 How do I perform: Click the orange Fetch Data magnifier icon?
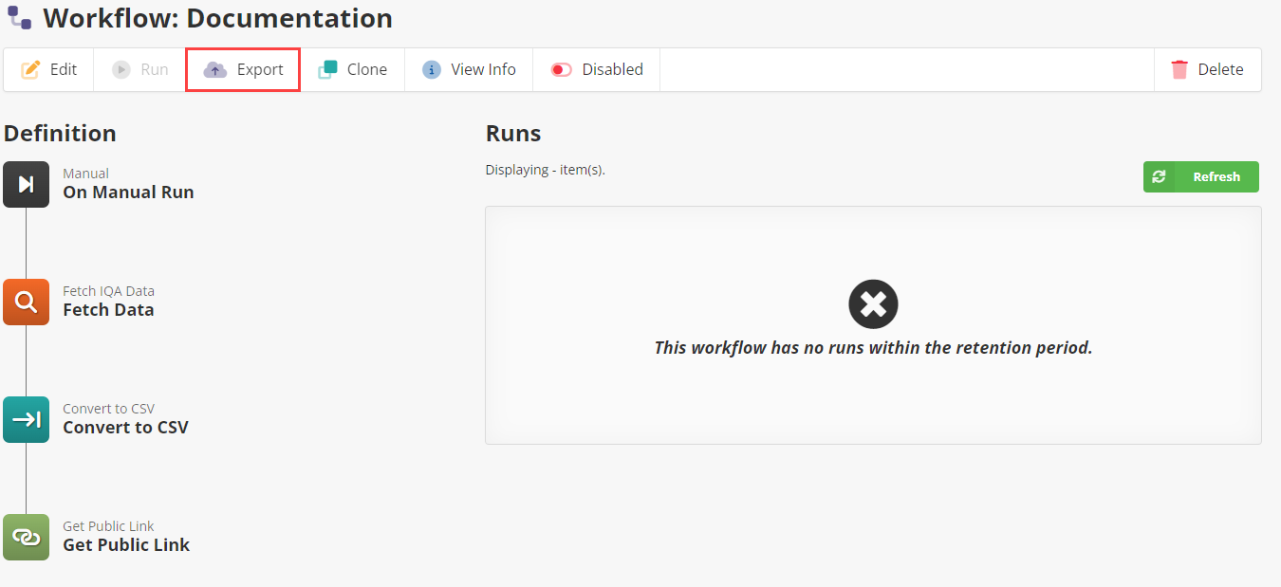click(x=26, y=302)
